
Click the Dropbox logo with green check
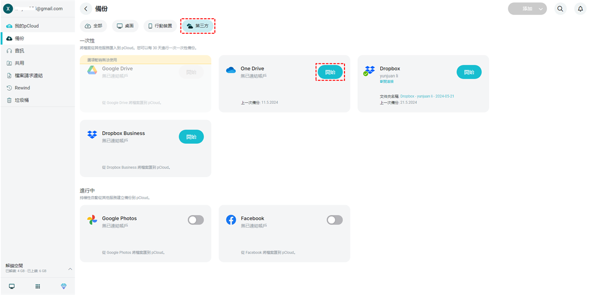[x=369, y=70]
